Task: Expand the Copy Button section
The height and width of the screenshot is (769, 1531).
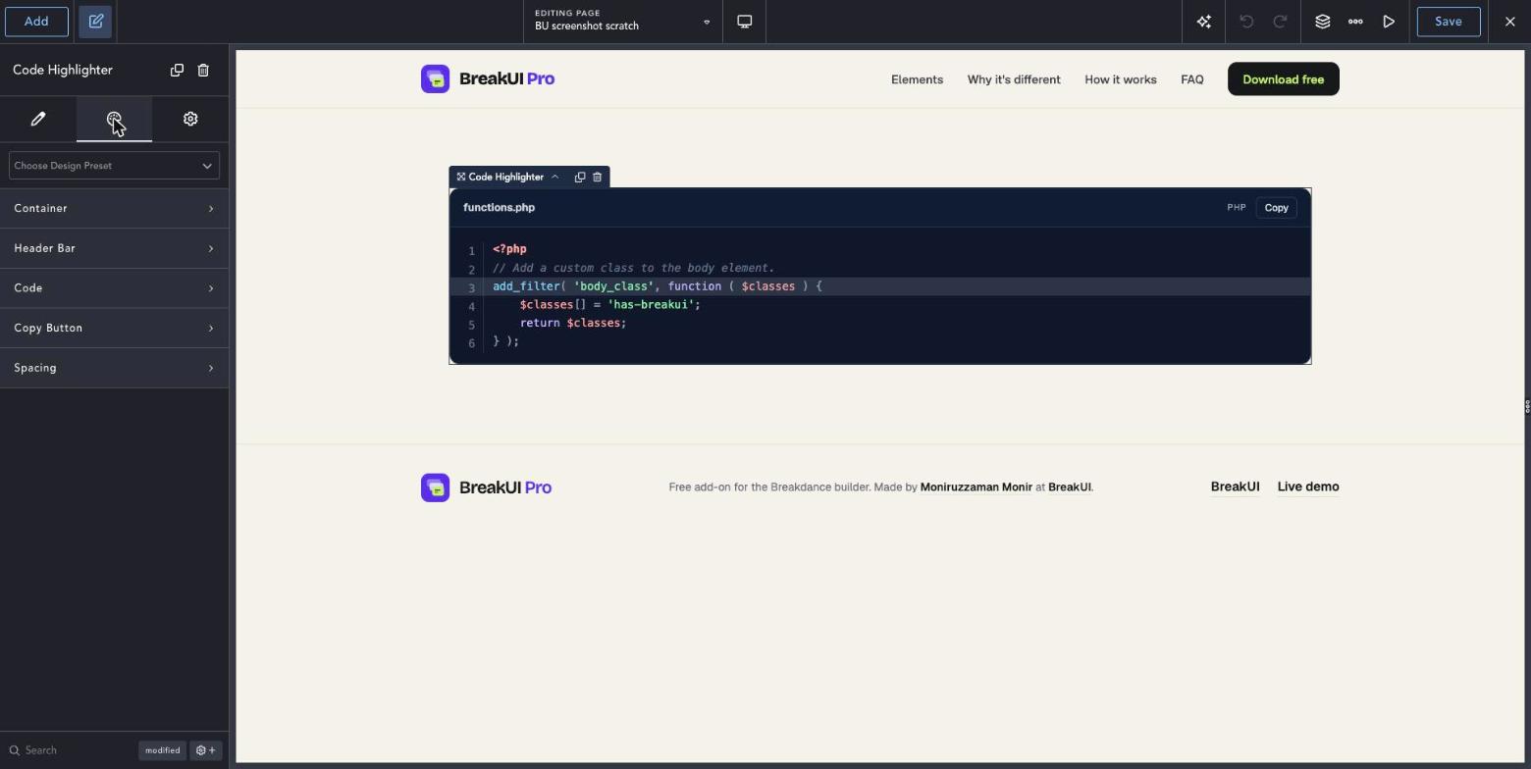Action: pos(114,328)
